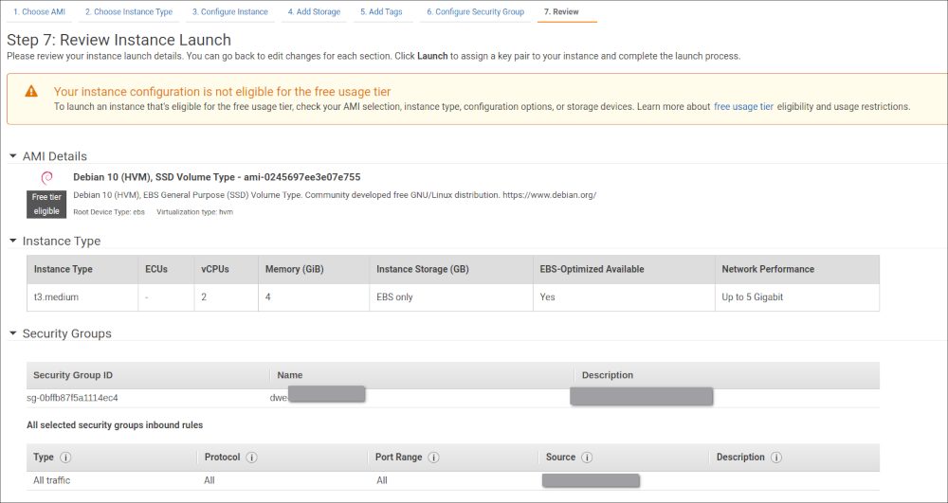Click the Debian swirl logo icon
Viewport: 948px width, 503px height.
click(46, 177)
